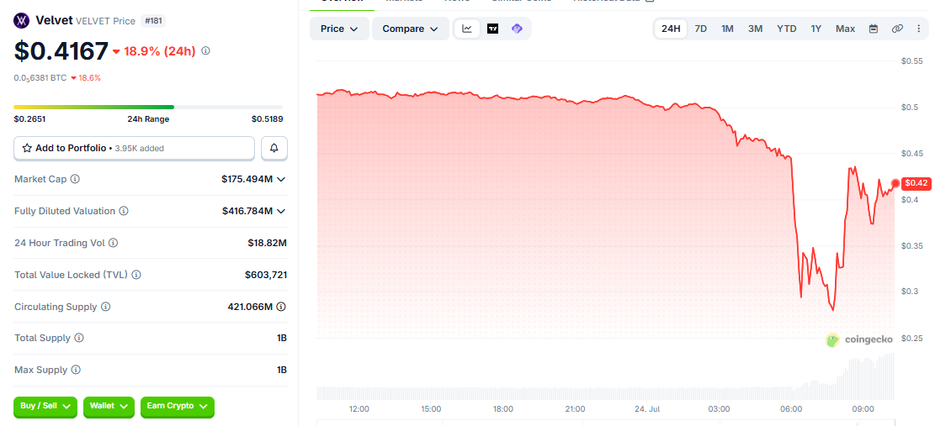Screen dimensions: 935x426
Task: Select the 3M time range
Action: pos(756,29)
